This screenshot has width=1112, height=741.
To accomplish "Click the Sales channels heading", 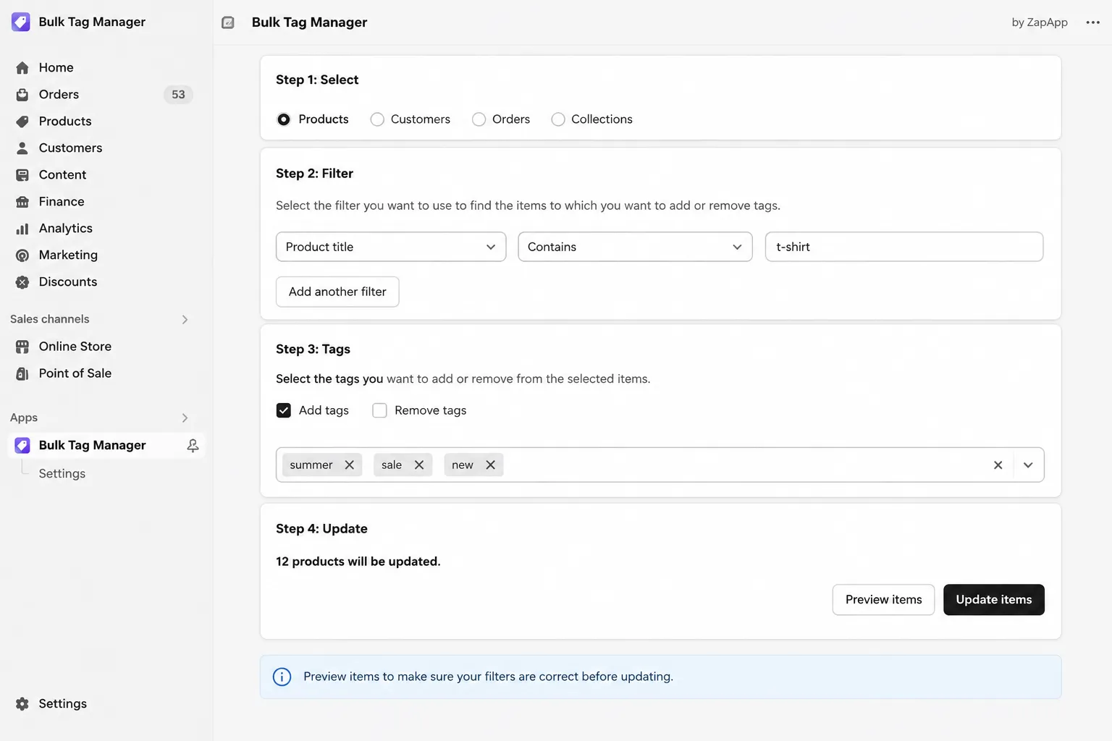I will click(x=50, y=319).
